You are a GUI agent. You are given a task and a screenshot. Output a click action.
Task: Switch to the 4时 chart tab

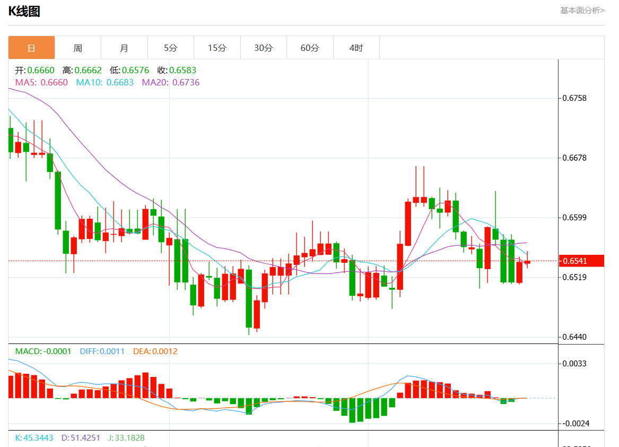[356, 48]
